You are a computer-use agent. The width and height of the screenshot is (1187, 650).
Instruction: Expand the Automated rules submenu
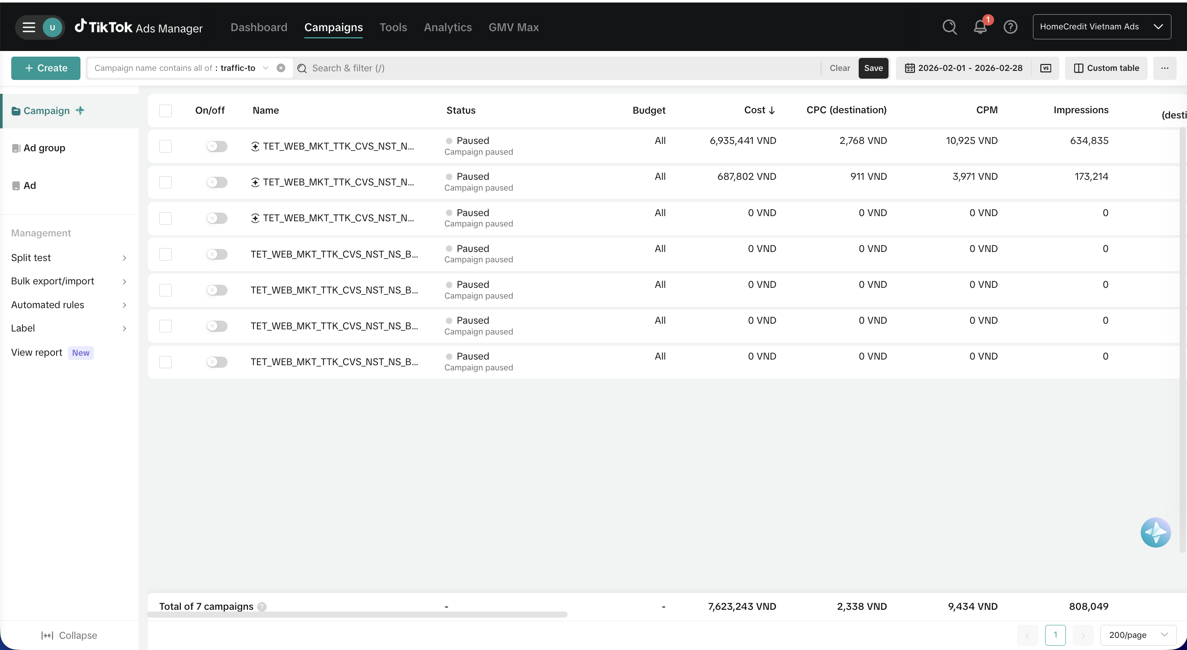coord(69,305)
